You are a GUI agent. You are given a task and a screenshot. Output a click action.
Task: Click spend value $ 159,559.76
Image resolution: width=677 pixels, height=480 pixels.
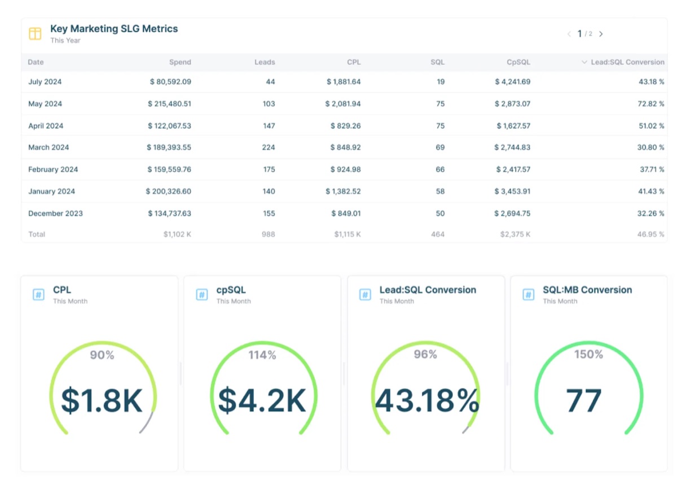169,169
